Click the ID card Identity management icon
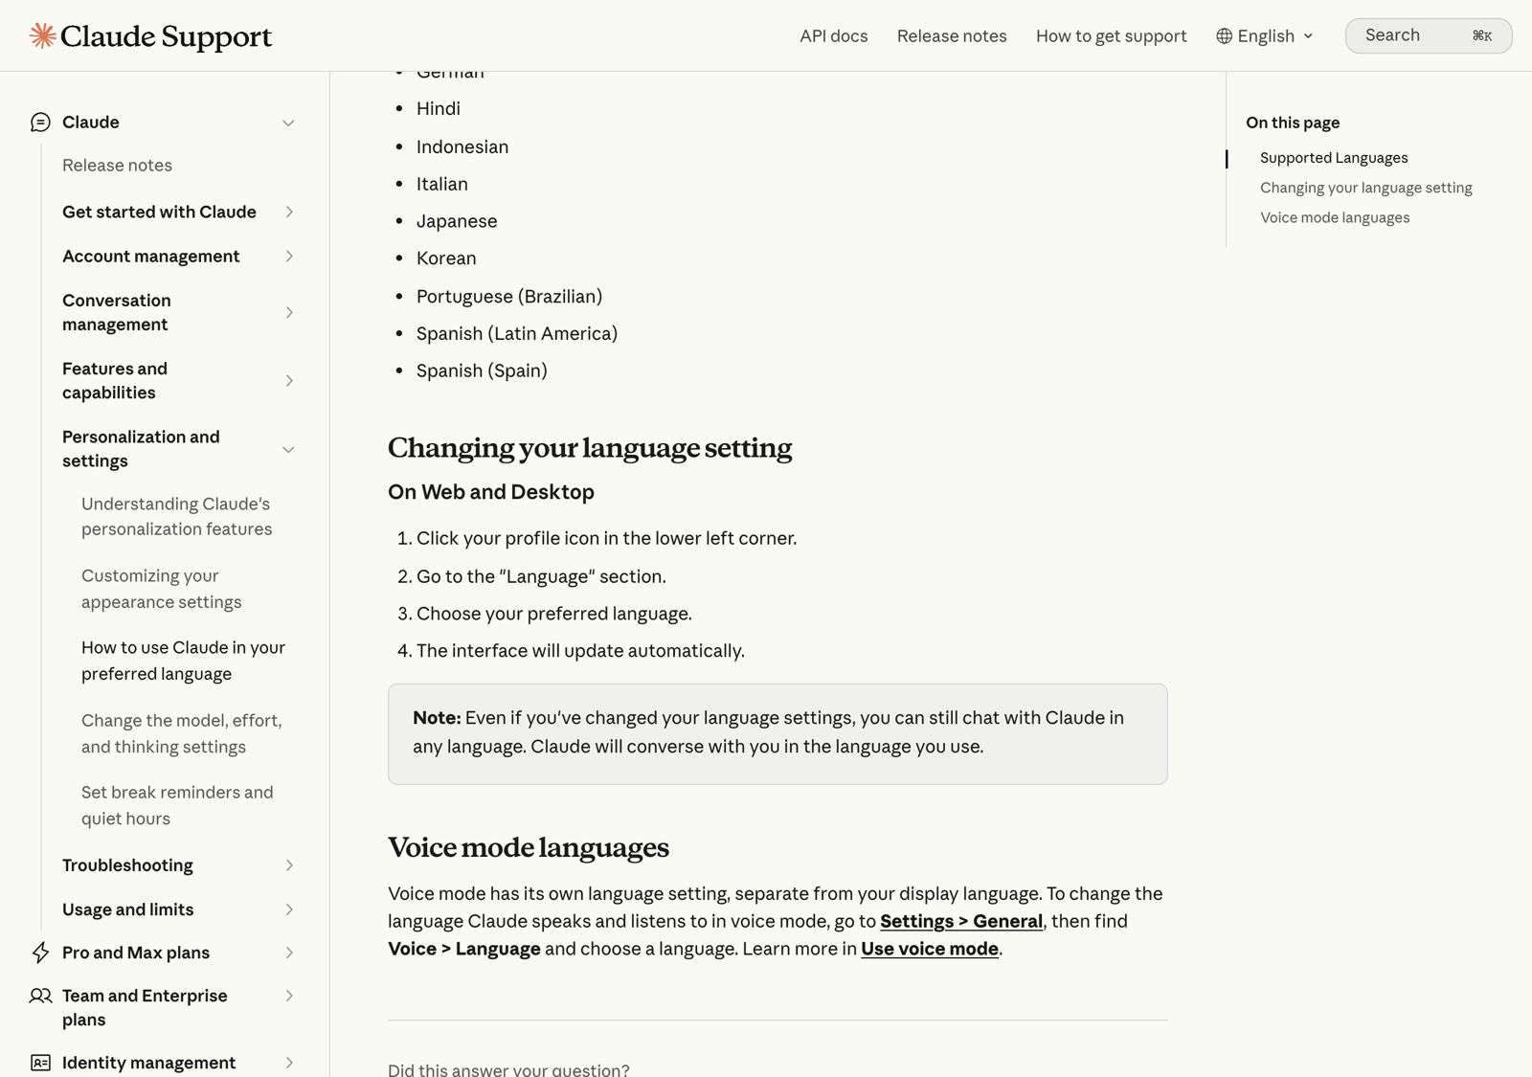The height and width of the screenshot is (1077, 1532). pyautogui.click(x=40, y=1063)
